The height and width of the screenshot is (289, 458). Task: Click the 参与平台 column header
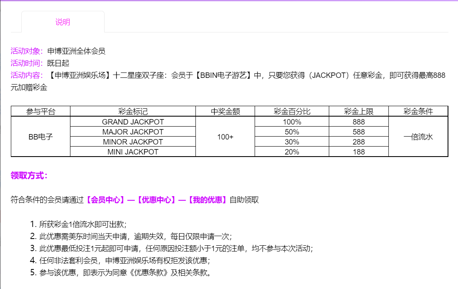(40, 112)
